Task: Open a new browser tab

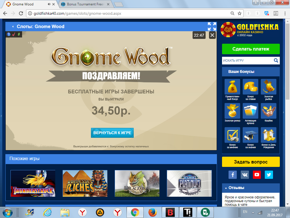Action: point(119,4)
